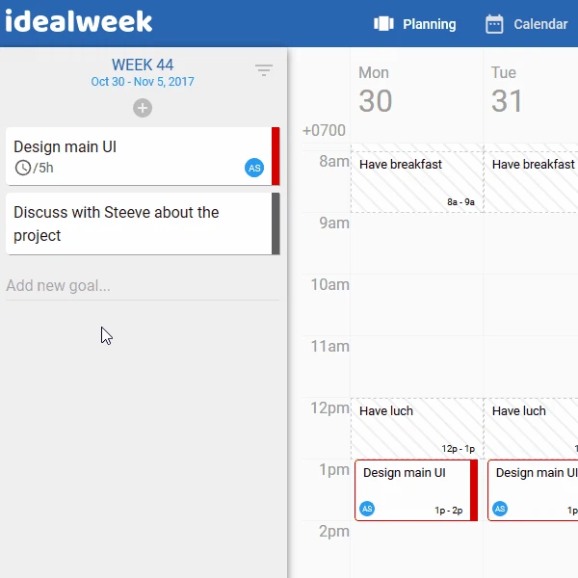Click AS avatar on Monday Design main UI event

(367, 509)
